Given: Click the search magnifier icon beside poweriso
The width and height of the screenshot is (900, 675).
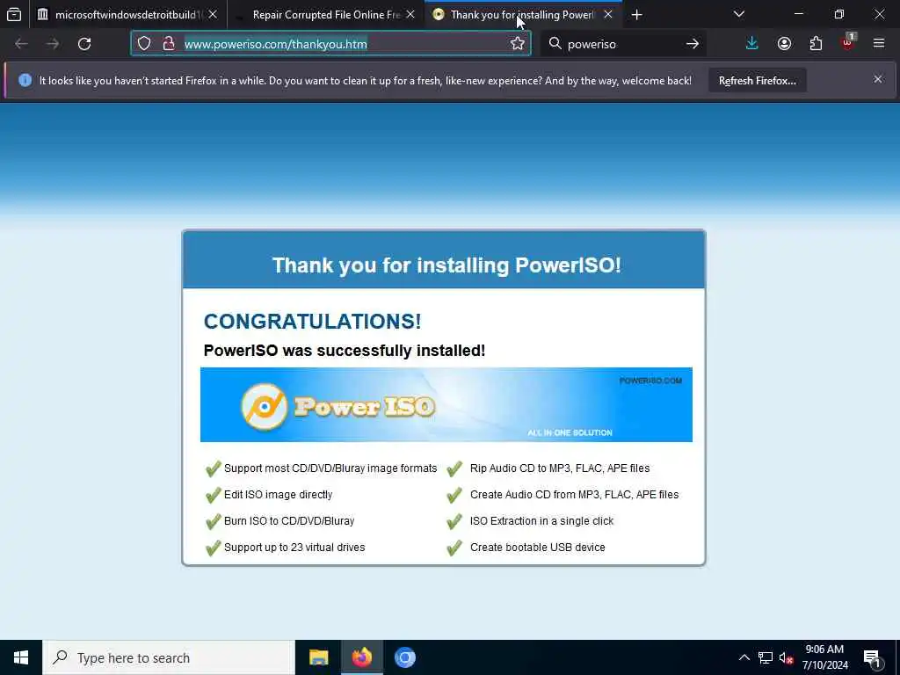Looking at the screenshot, I should 555,44.
